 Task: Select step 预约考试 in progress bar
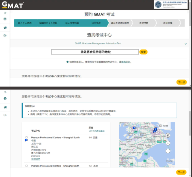pos(96,23)
